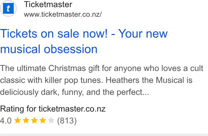Click the blue Ticketmaster 't' favicon
Image resolution: width=208 pixels, height=136 pixels.
coord(8,8)
